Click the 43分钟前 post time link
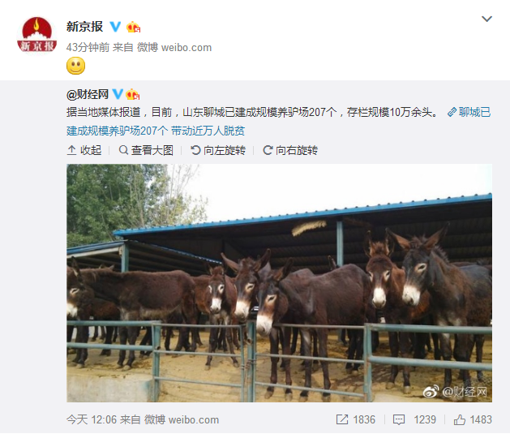 [x=88, y=48]
